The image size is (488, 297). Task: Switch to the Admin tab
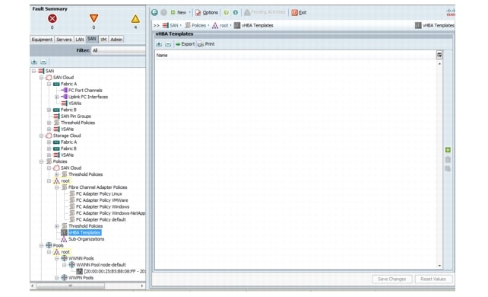(x=116, y=40)
